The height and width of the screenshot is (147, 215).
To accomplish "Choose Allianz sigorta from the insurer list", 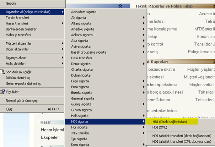I will 81,23.
